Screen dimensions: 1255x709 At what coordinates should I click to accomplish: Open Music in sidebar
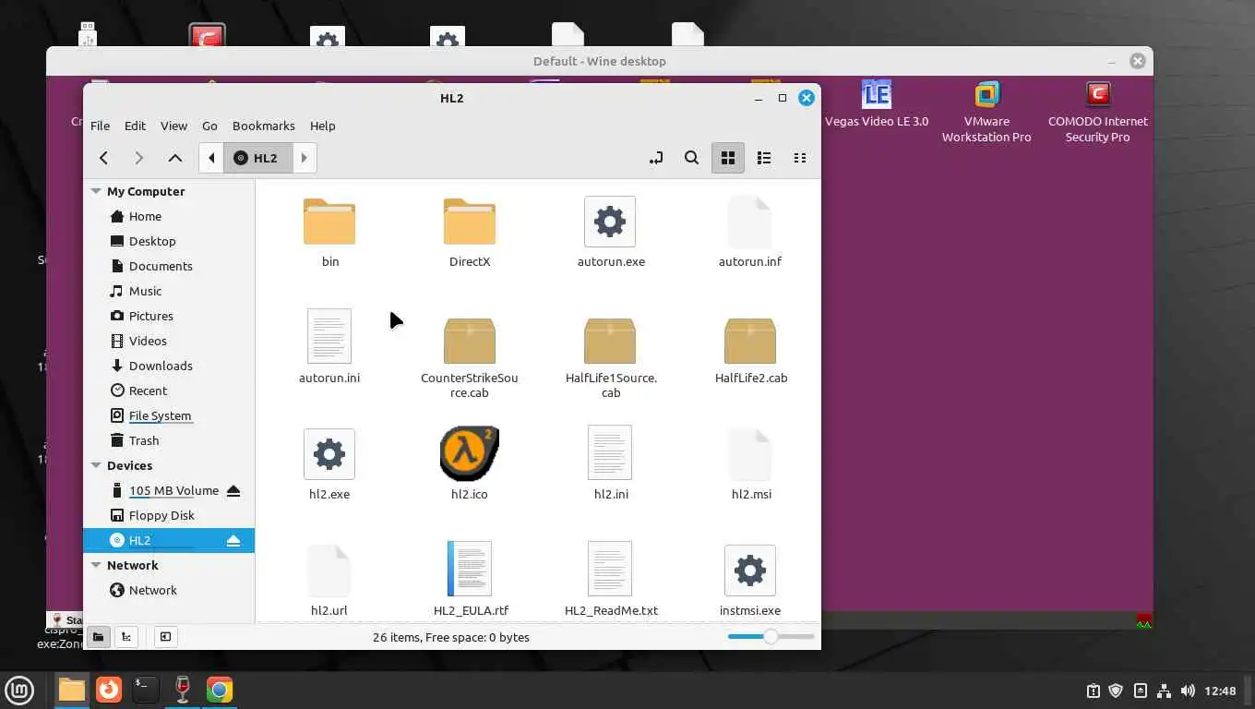click(x=169, y=291)
